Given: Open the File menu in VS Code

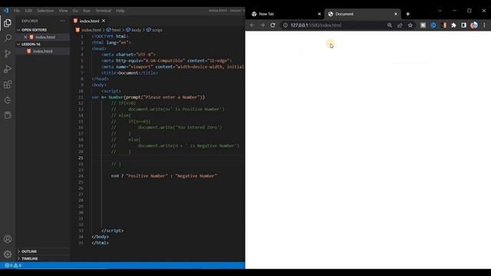Looking at the screenshot, I should pyautogui.click(x=17, y=11).
